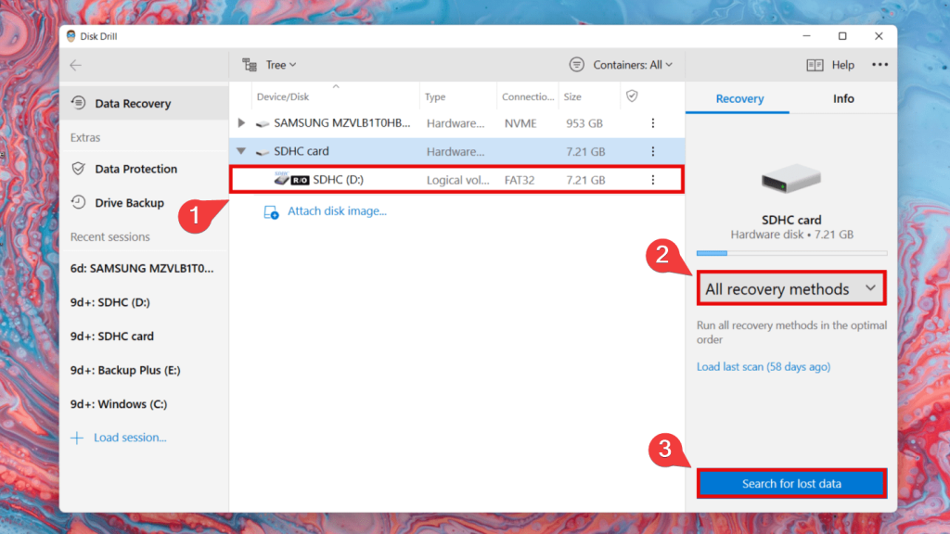Switch to the Info tab

tap(843, 98)
